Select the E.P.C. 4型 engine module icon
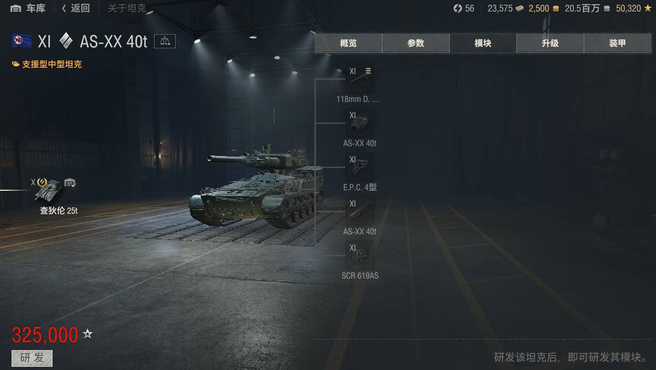Viewport: 656px width, 370px height. [360, 168]
